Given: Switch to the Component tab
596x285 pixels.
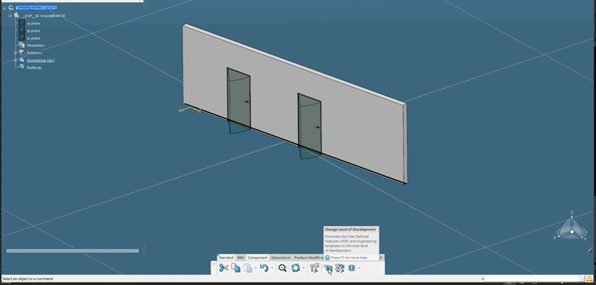Looking at the screenshot, I should pyautogui.click(x=258, y=258).
